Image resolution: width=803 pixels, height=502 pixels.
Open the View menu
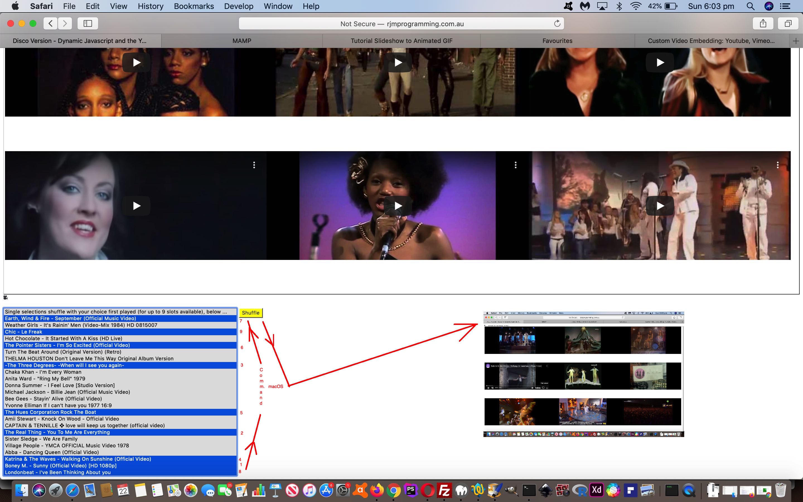tap(118, 6)
